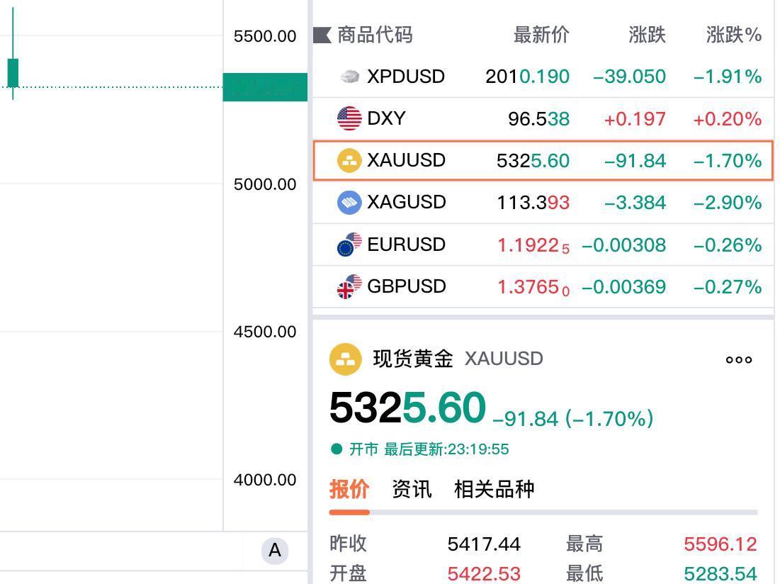Screen dimensions: 780x584
Task: Click the green 开市 market status dot
Action: coord(337,449)
